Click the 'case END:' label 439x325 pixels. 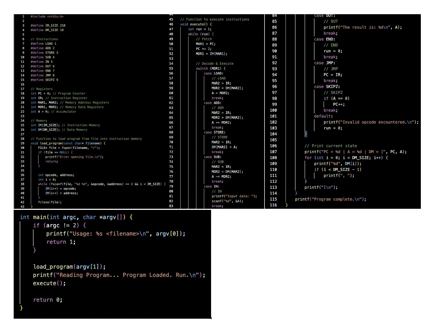[x=325, y=39]
